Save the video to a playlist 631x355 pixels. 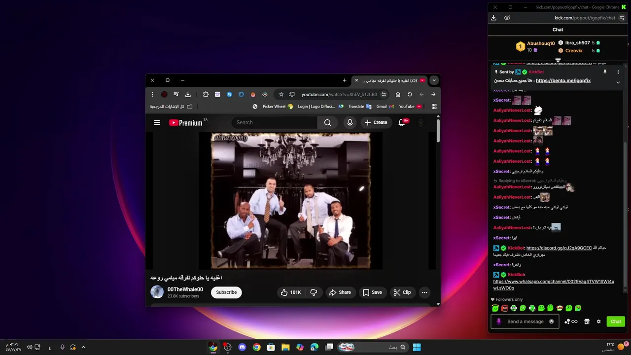372,292
